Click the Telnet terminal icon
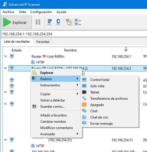 pyautogui.click(x=84, y=92)
